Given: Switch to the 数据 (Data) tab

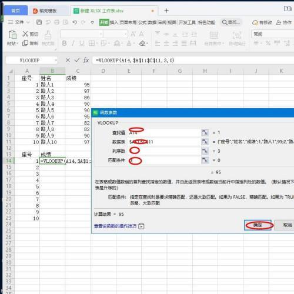Looking at the screenshot, I should tap(152, 22).
